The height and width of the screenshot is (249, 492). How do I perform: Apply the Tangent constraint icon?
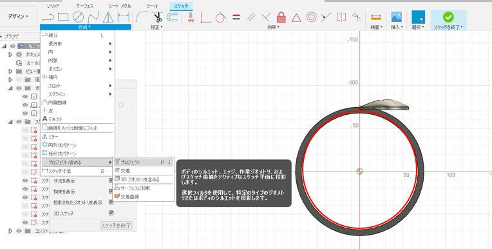coord(221,17)
